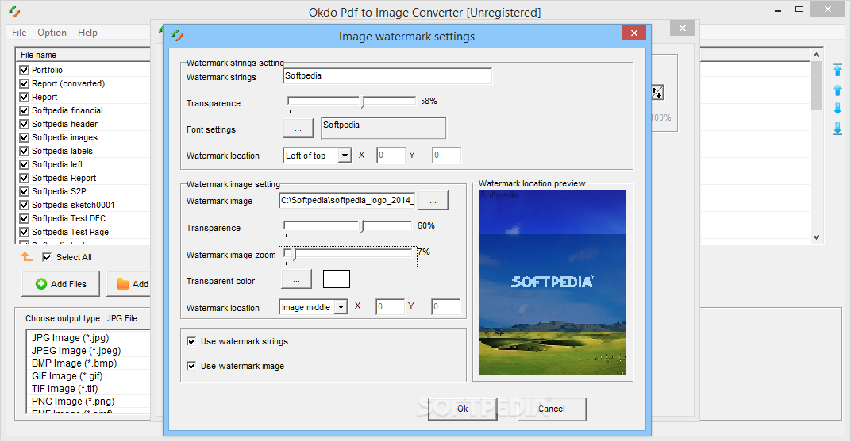This screenshot has height=442, width=851.
Task: Toggle Softpedia images checkbox
Action: point(24,138)
